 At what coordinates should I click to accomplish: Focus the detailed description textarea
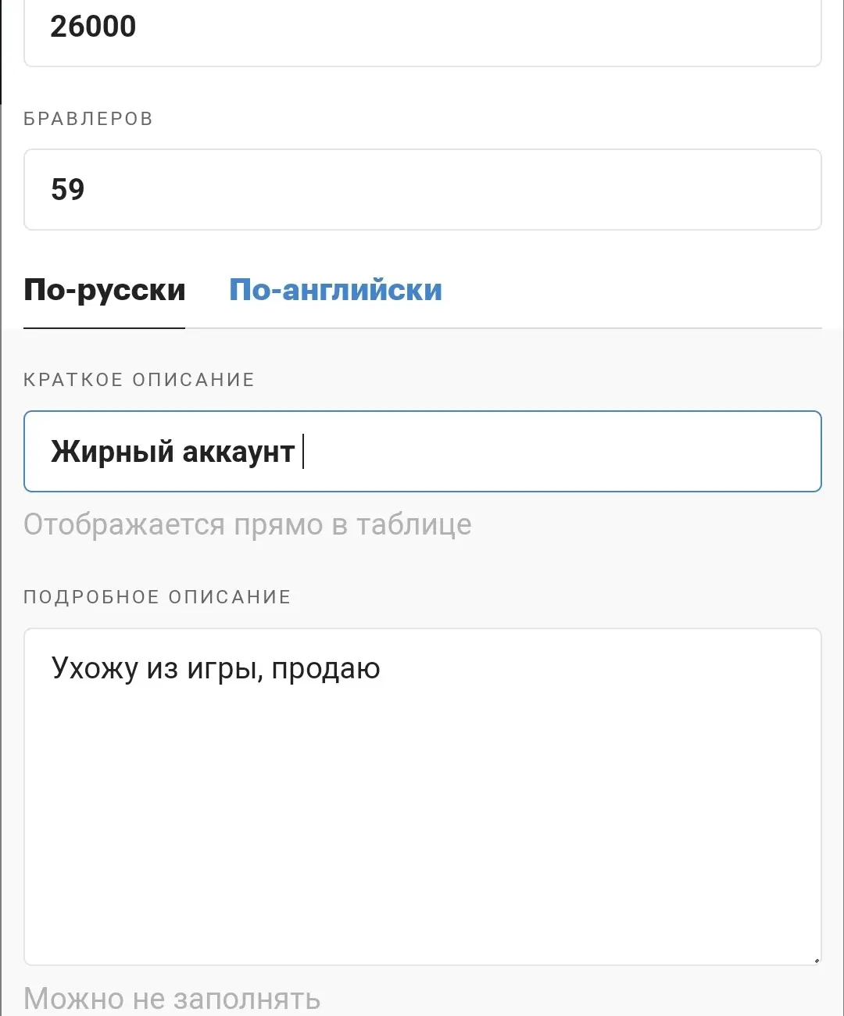pyautogui.click(x=422, y=796)
